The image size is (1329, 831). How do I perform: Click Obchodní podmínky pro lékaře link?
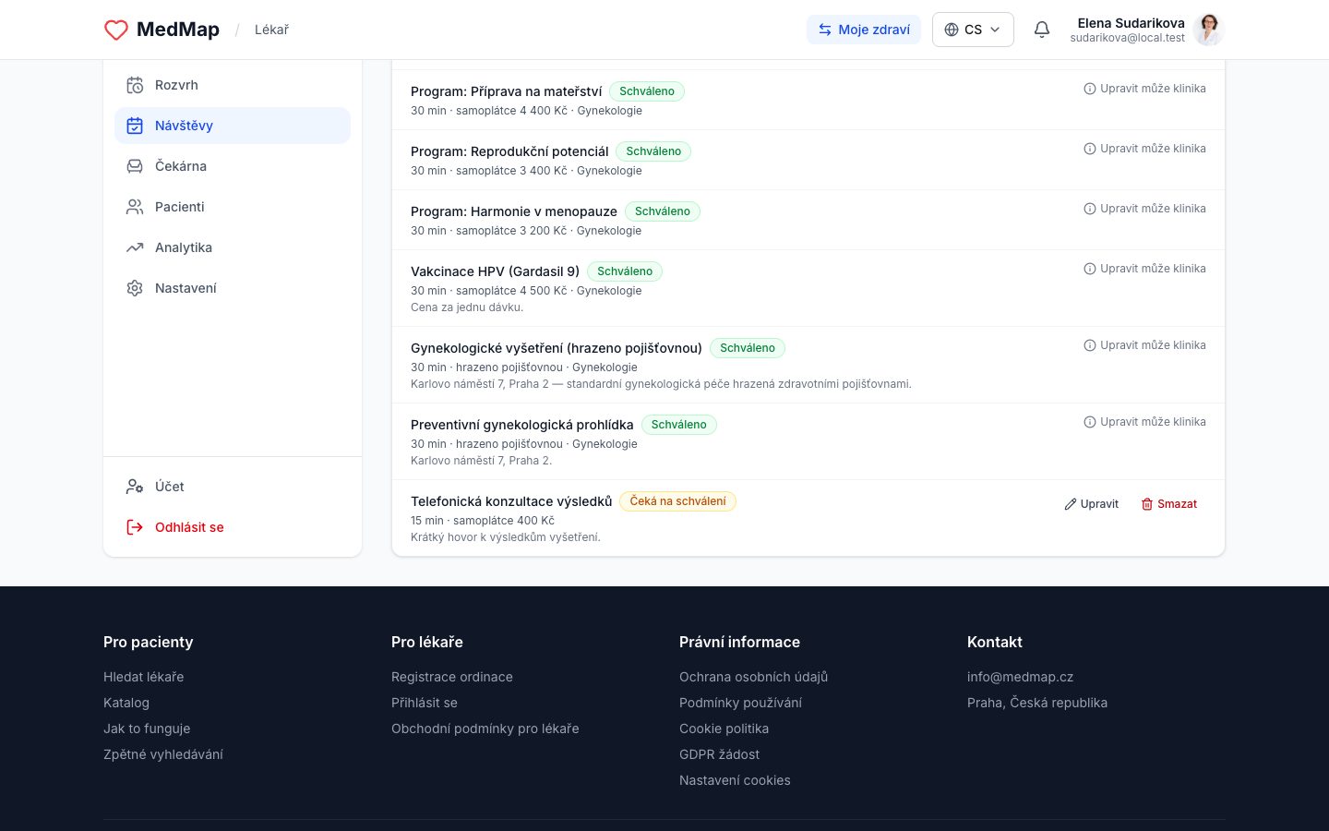point(485,729)
